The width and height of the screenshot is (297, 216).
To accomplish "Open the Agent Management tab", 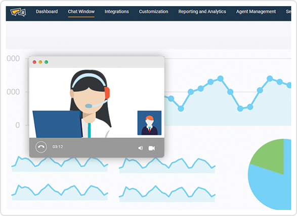I will tap(256, 12).
